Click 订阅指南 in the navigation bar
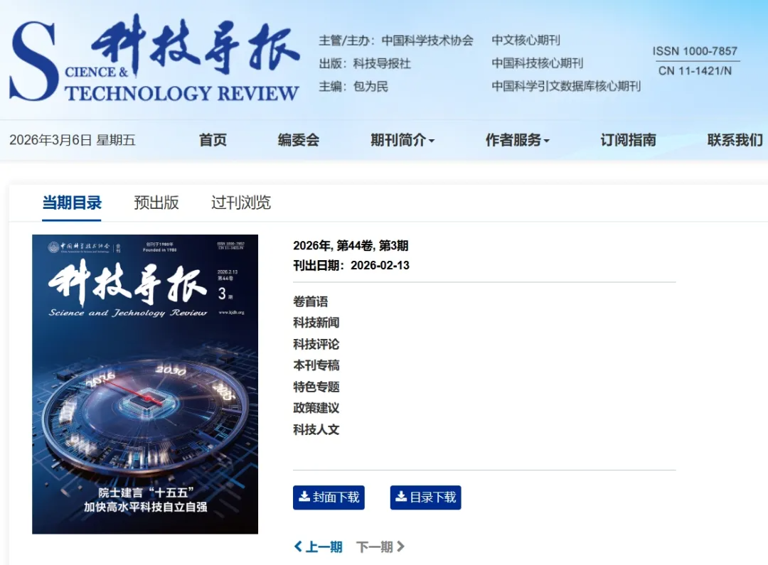 [626, 140]
